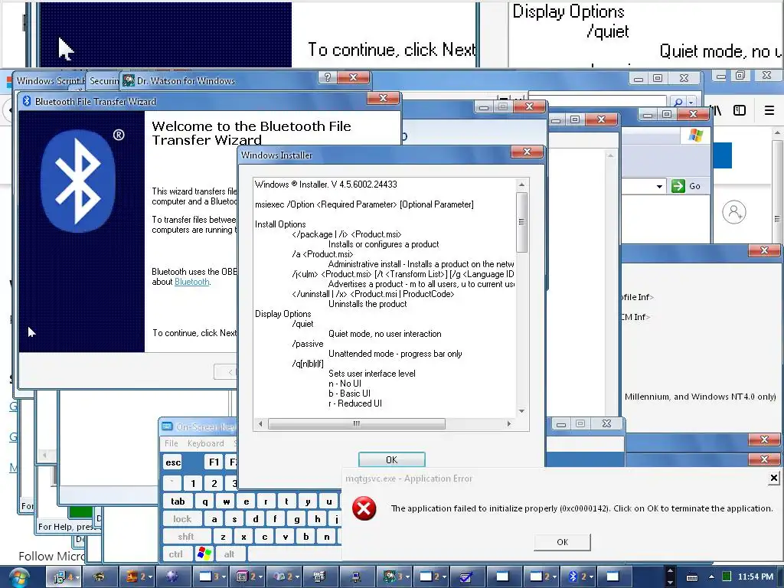The width and height of the screenshot is (784, 588).
Task: Click OK in the Windows Installer dialog
Action: (x=391, y=459)
